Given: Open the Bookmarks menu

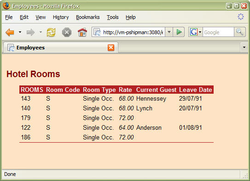Looking at the screenshot, I should 88,17.
